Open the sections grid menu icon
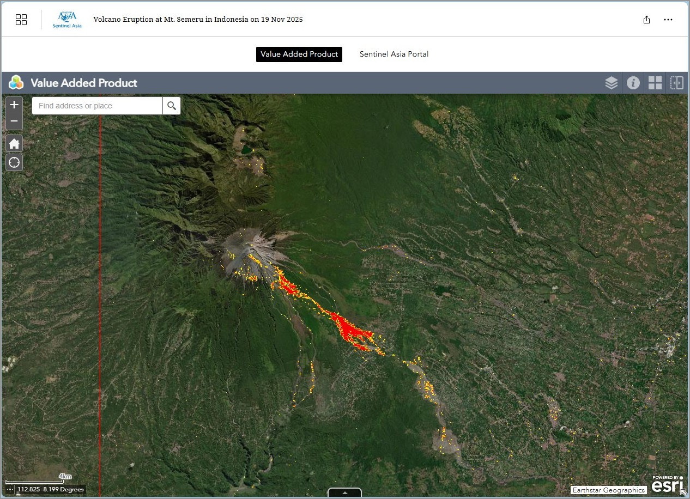The width and height of the screenshot is (690, 499). [21, 20]
